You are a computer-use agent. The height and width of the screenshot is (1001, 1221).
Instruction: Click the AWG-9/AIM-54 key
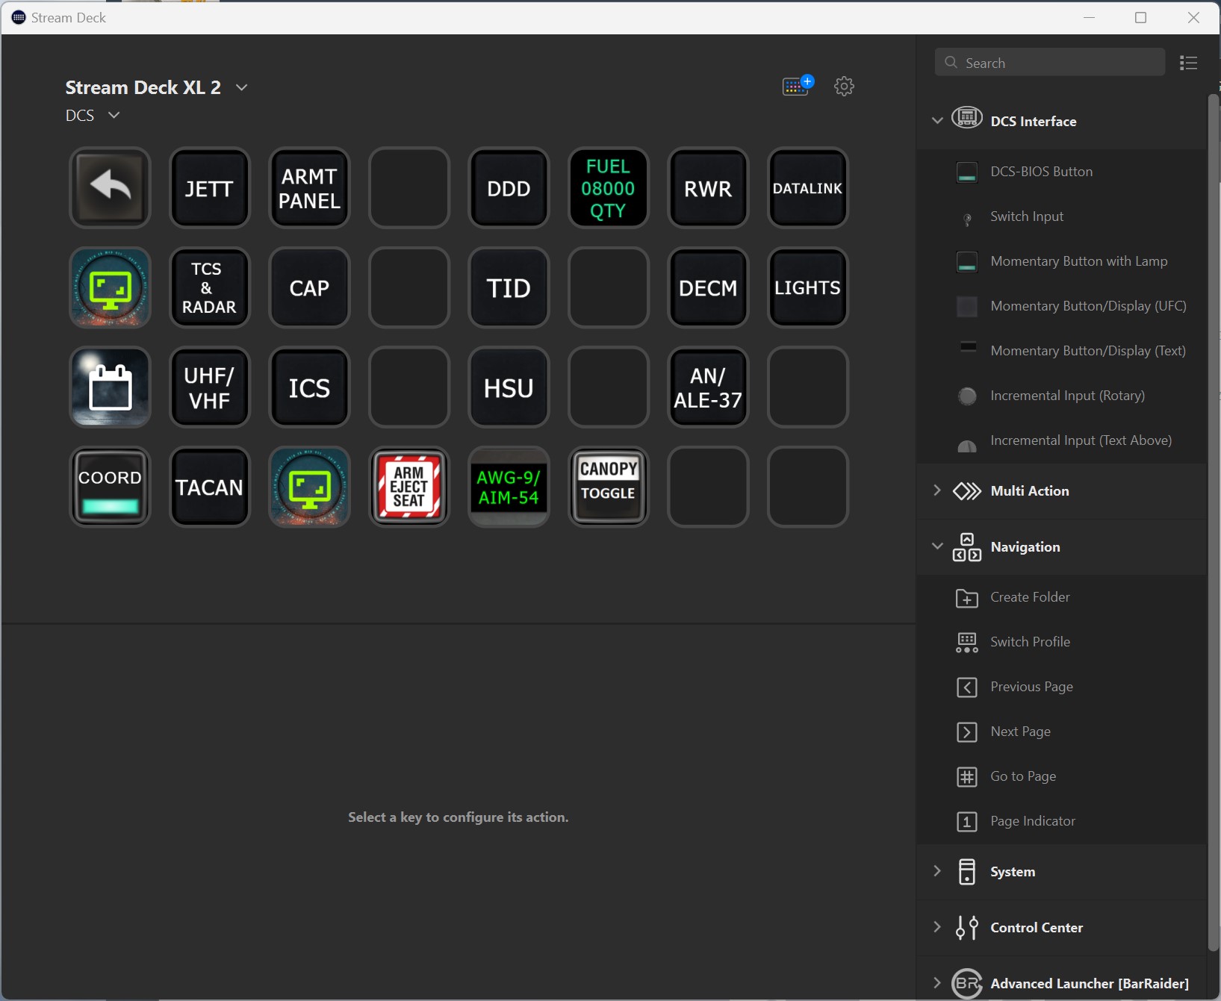click(x=509, y=487)
